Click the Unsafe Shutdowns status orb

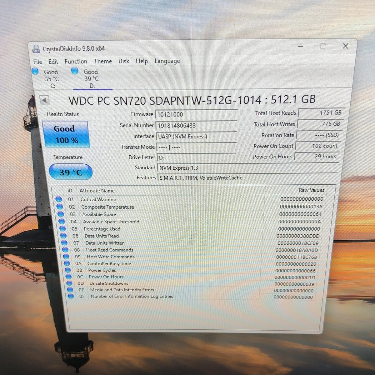(69, 283)
